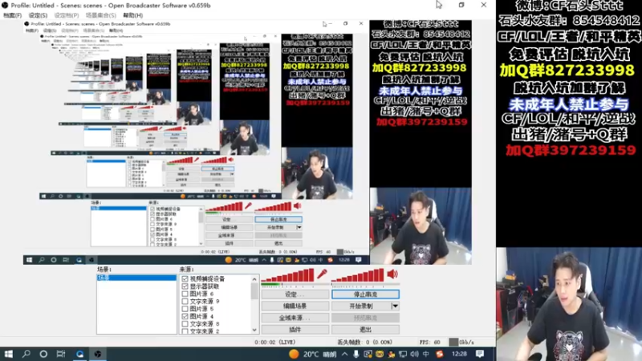Open the 帮助(H) menu
Image resolution: width=642 pixels, height=361 pixels.
pyautogui.click(x=132, y=15)
